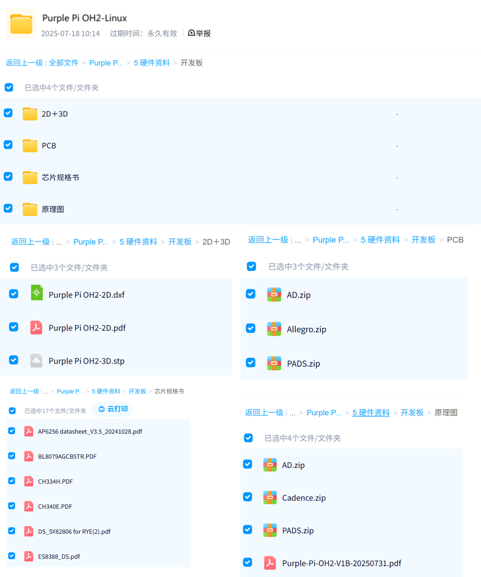Click the large Purple Pi OH2-Linux folder icon
Viewport: 481px width, 577px height.
pyautogui.click(x=21, y=24)
